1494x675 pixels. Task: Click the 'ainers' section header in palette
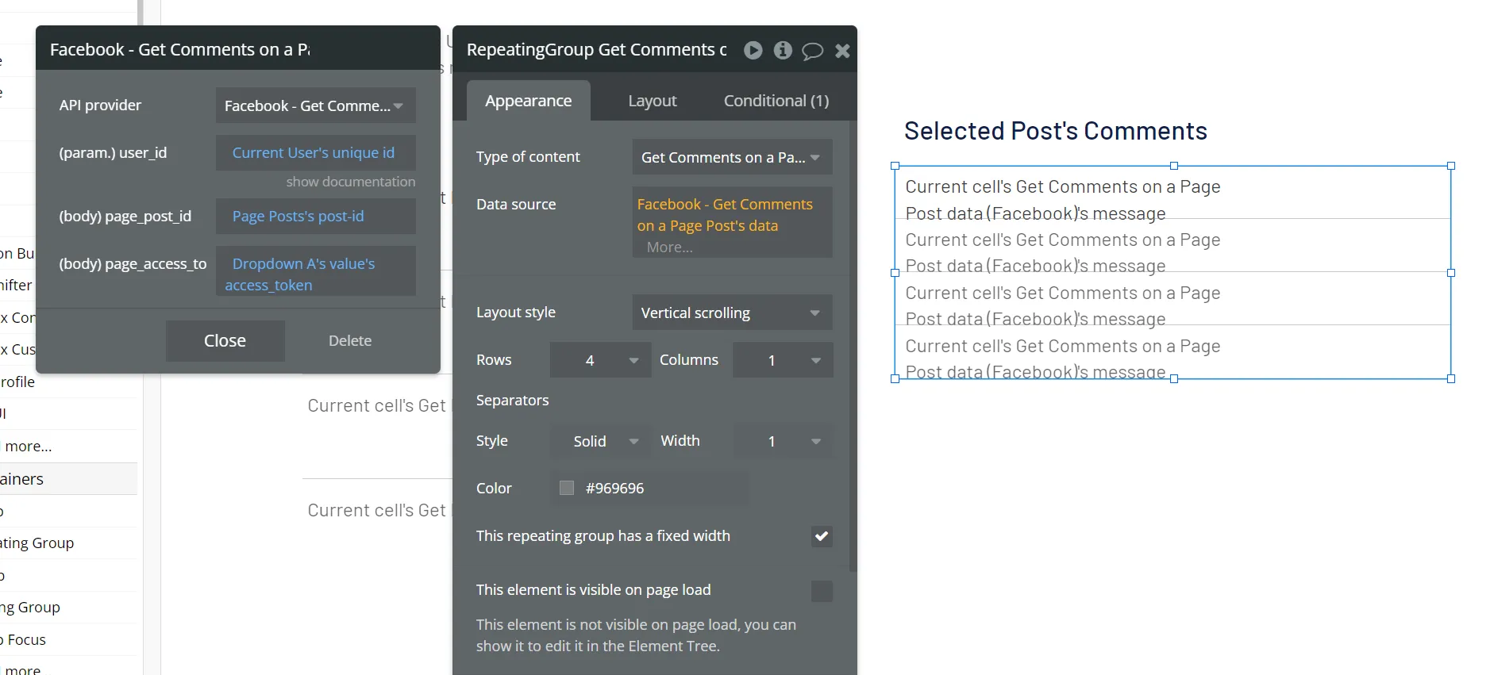[x=68, y=479]
